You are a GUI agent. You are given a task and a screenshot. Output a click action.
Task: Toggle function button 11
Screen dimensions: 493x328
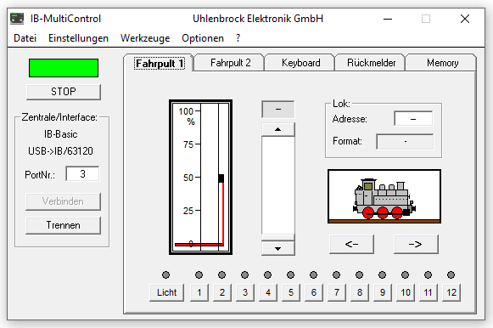pyautogui.click(x=429, y=292)
